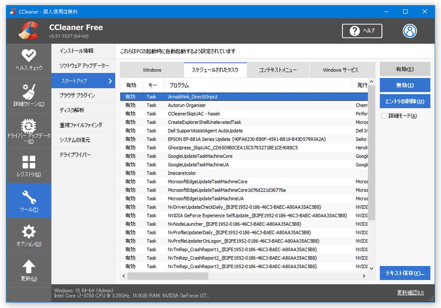Image resolution: width=441 pixels, height=308 pixels.
Task: Open Install info (インストール情報) menu item
Action: (83, 51)
